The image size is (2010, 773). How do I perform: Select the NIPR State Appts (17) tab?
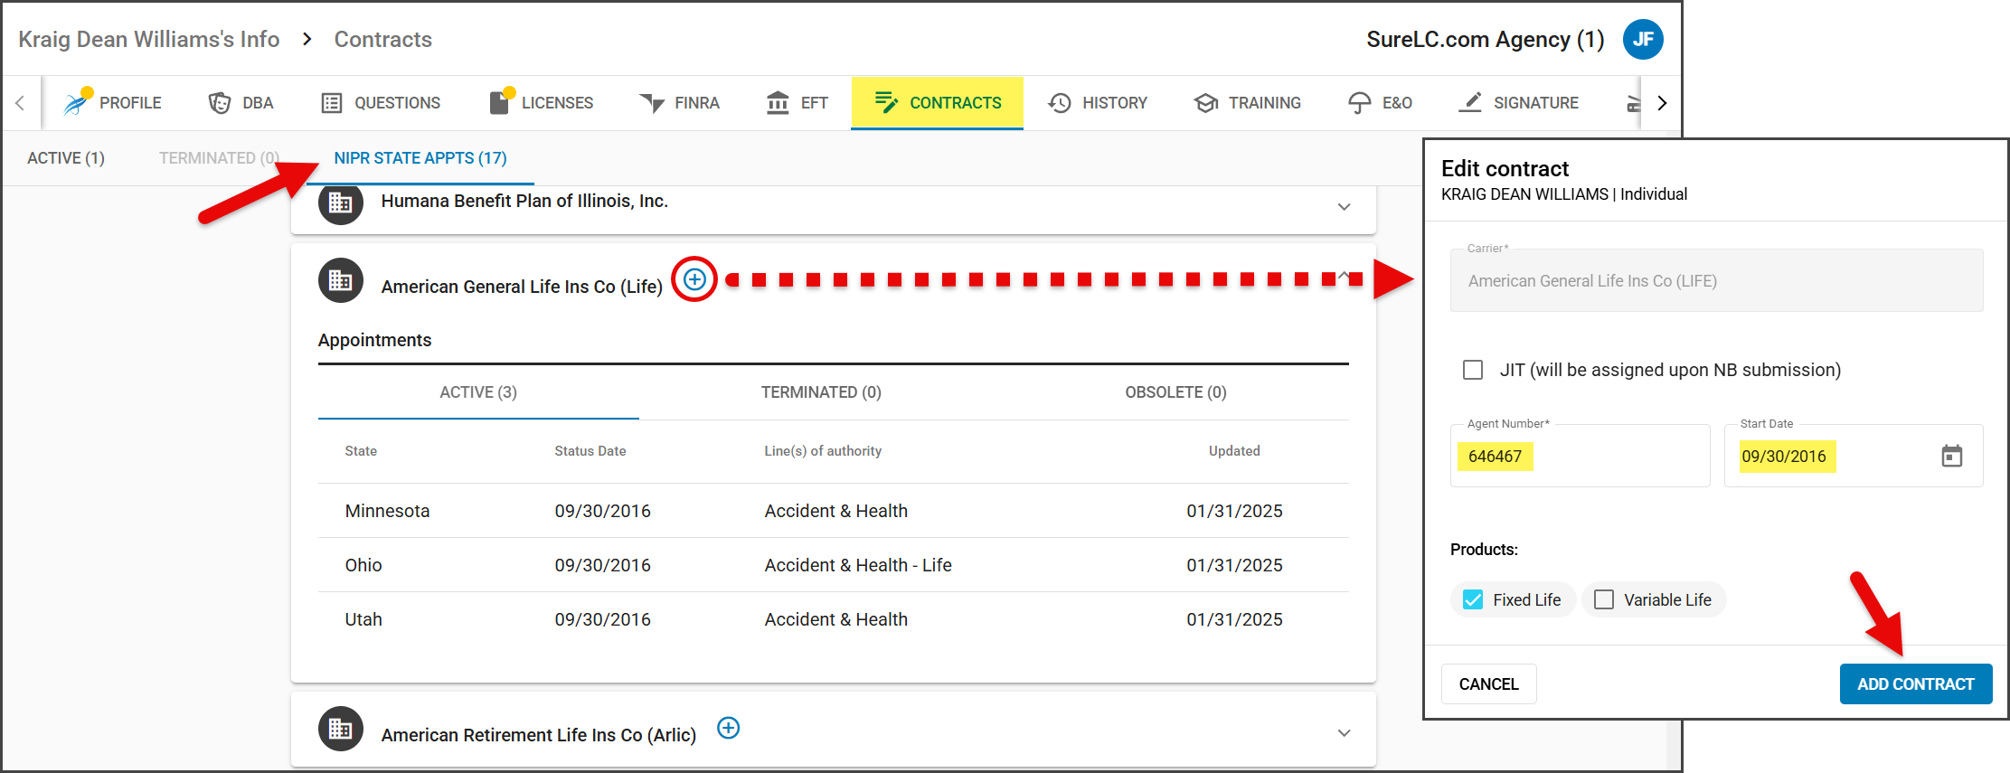tap(420, 158)
